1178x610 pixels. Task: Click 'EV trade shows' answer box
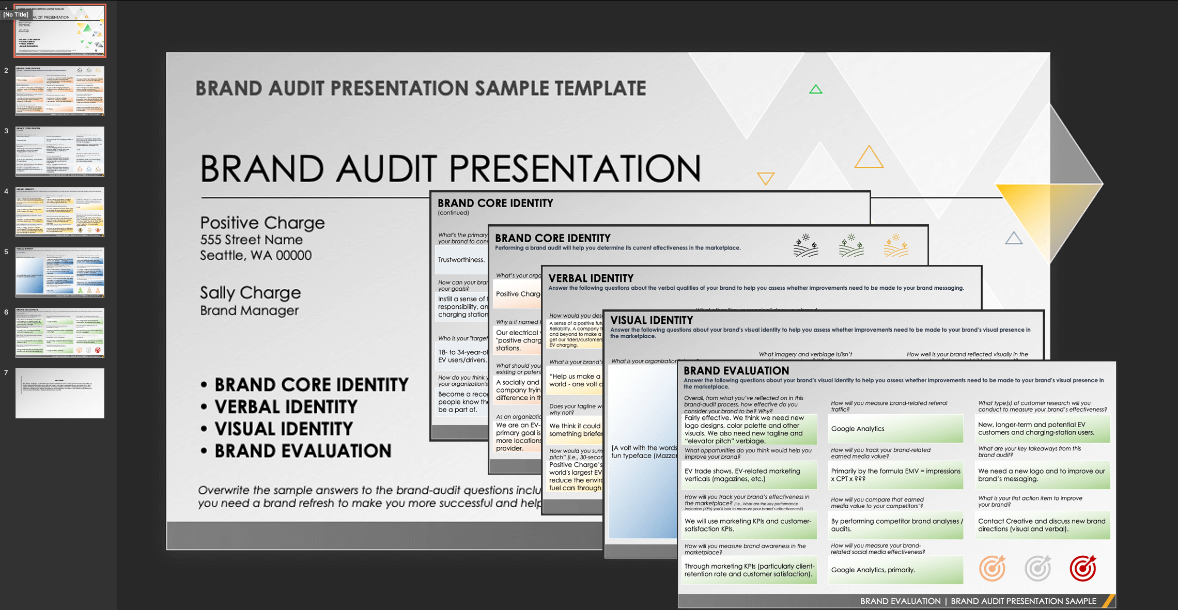coord(749,475)
